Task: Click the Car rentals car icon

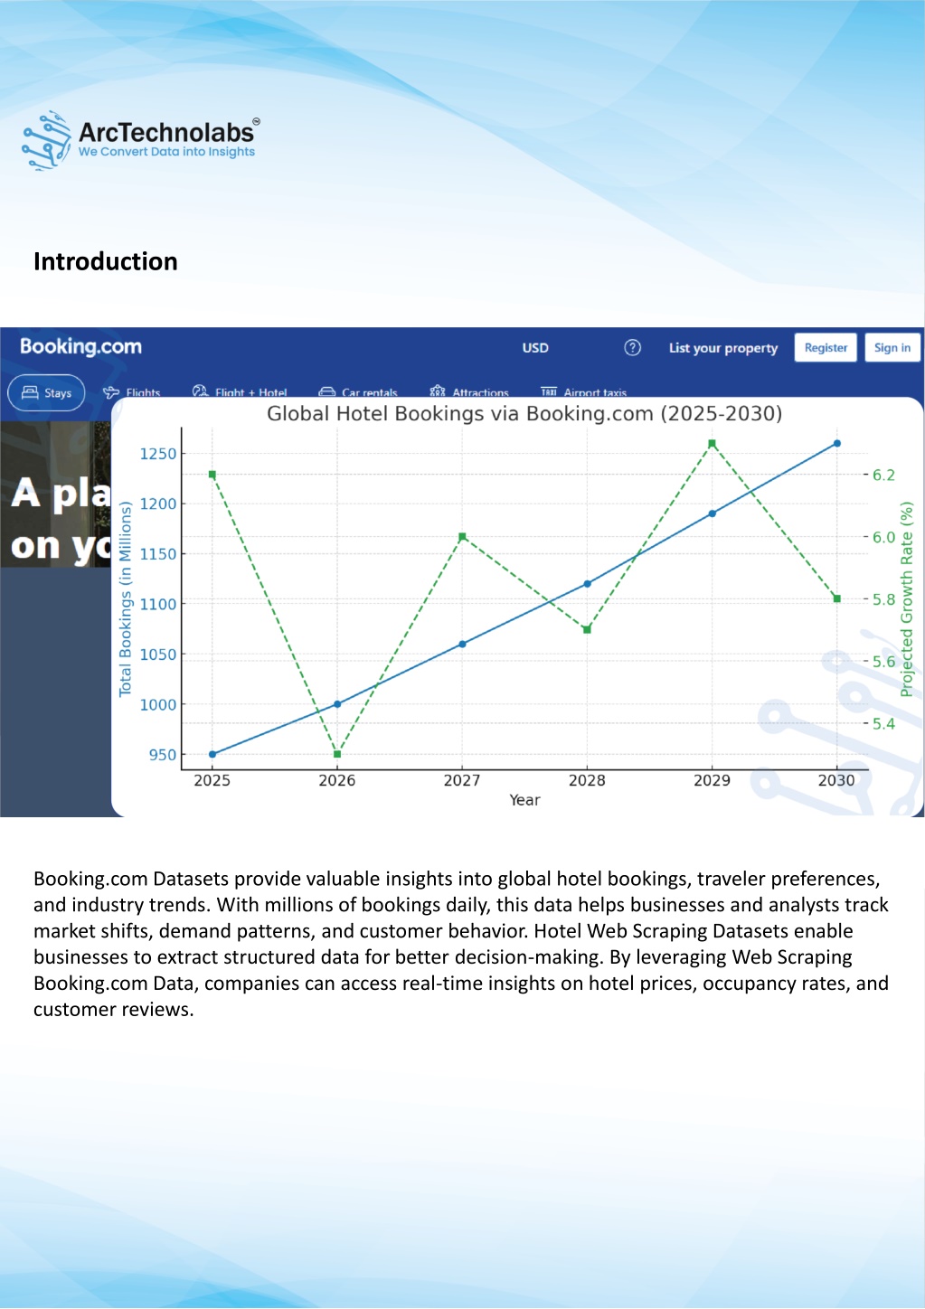Action: [327, 392]
